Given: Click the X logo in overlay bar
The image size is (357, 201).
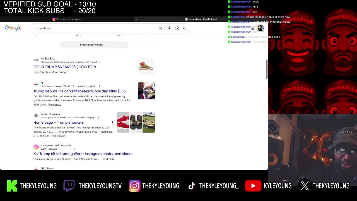Looking at the screenshot, I should (x=305, y=186).
